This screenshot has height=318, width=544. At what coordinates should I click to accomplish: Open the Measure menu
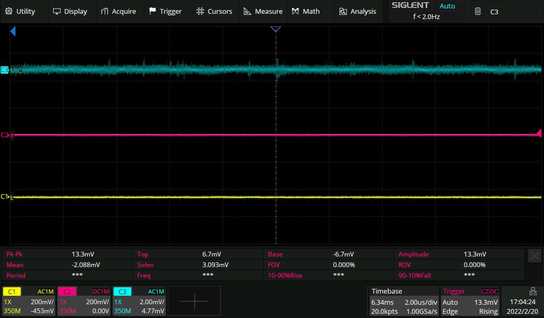263,12
